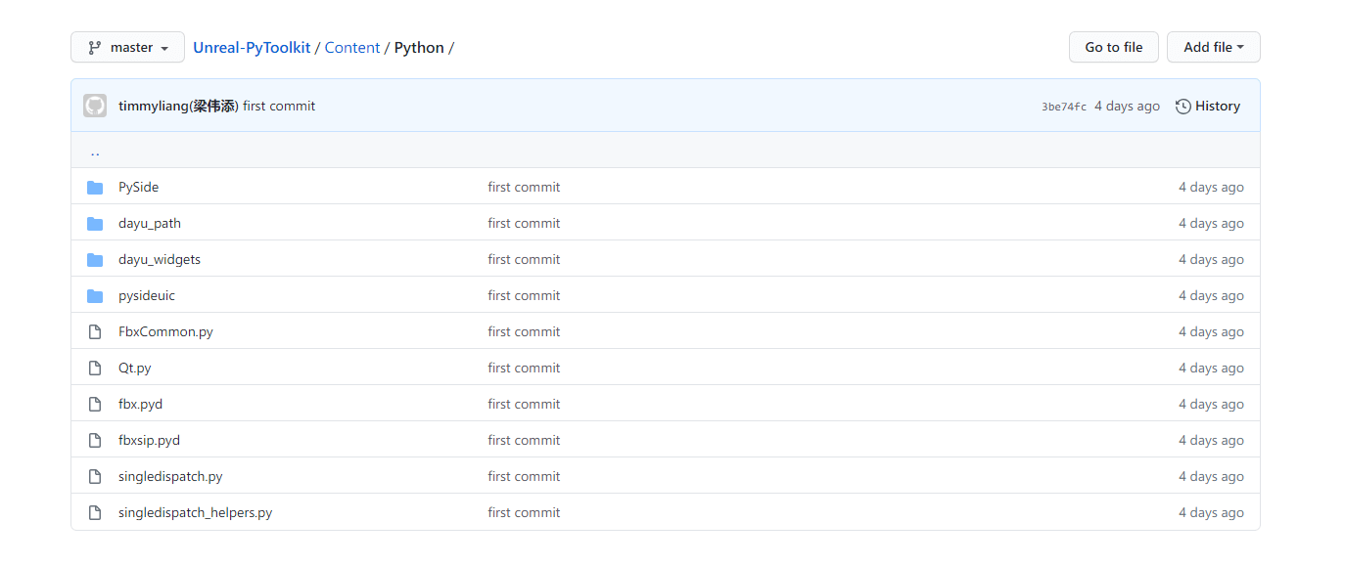This screenshot has width=1345, height=565.
Task: Click timmyliang's avatar icon
Action: 95,106
